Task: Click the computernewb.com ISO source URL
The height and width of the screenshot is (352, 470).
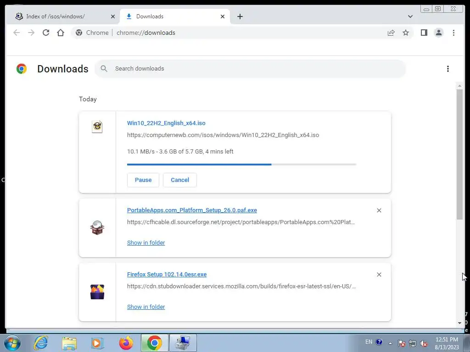Action: 223,135
